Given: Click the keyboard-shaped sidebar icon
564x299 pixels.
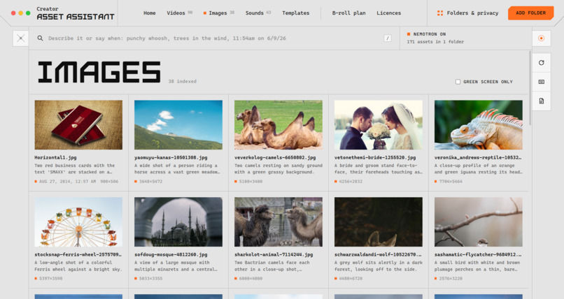Looking at the screenshot, I should pos(541,82).
